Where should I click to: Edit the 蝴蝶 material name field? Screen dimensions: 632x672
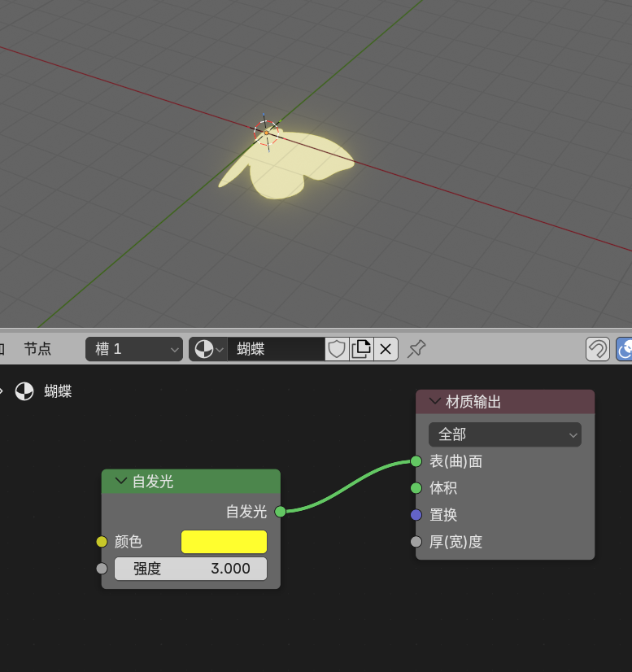point(276,349)
